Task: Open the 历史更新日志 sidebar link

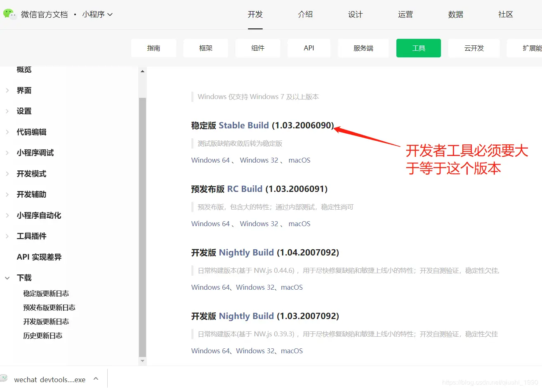Action: (x=43, y=336)
